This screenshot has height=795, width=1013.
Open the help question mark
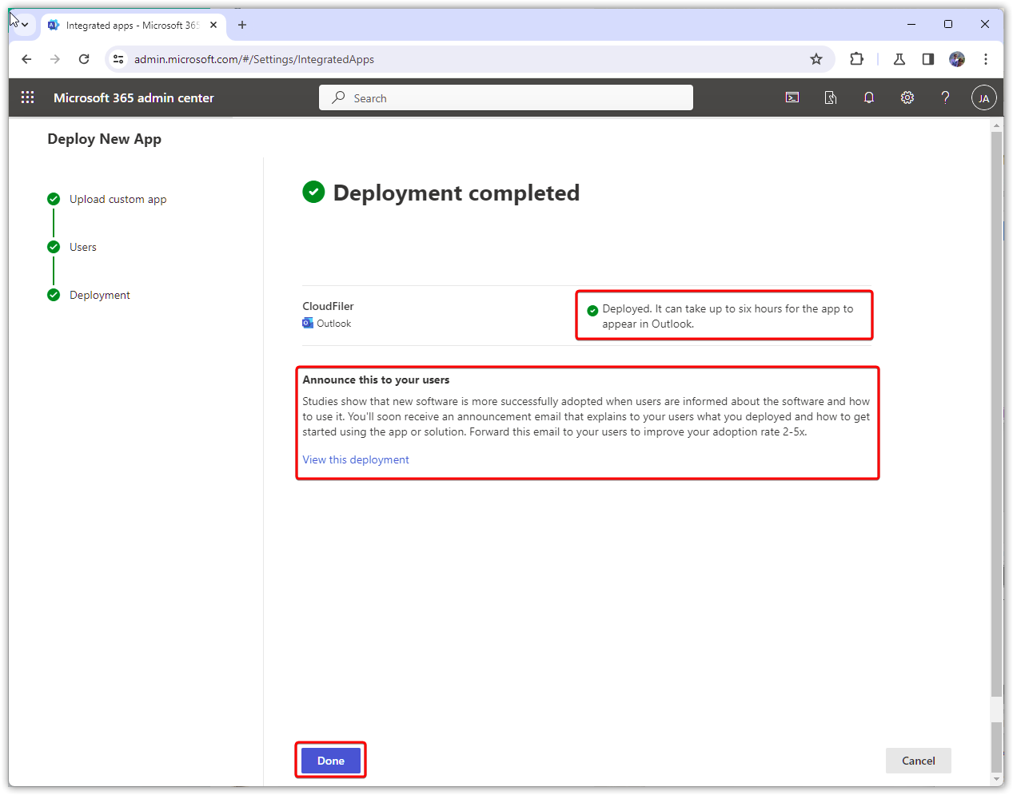tap(945, 97)
